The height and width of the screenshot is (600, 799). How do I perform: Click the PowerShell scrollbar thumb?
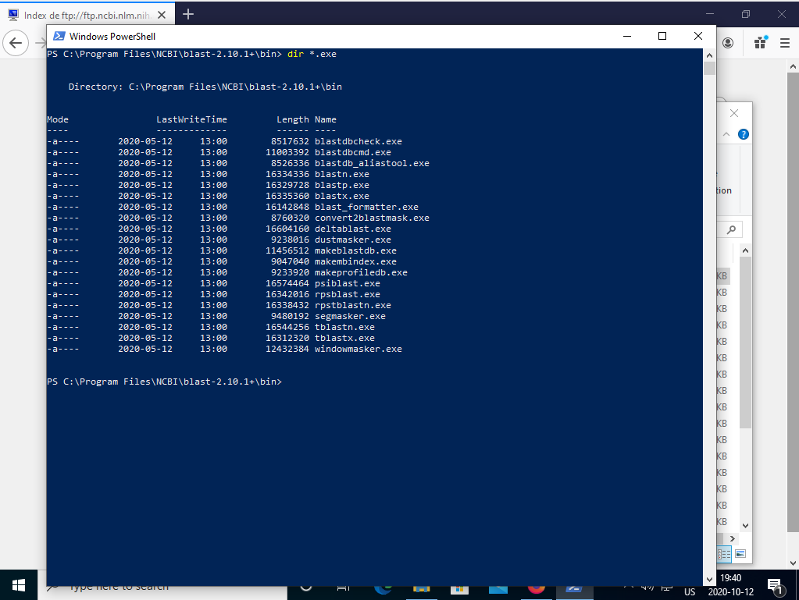coord(709,68)
